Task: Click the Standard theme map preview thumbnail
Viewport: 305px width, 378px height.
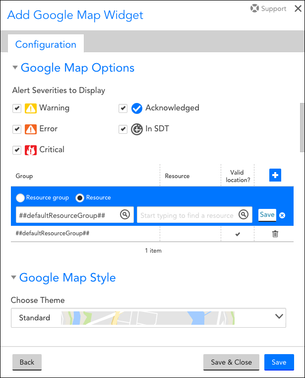Action: 148,318
